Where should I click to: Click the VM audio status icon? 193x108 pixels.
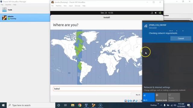pyautogui.click(x=131, y=101)
